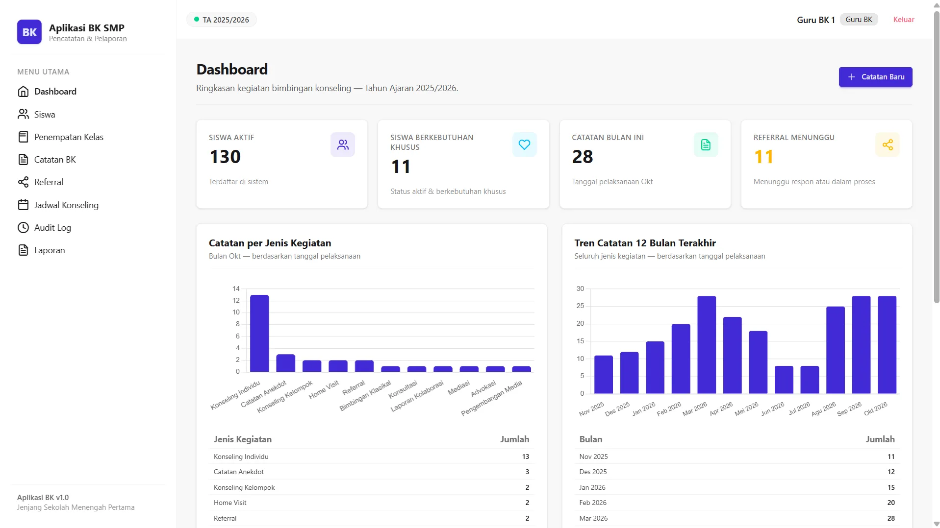
Task: Click the Penempatan Kelas book icon
Action: (23, 137)
